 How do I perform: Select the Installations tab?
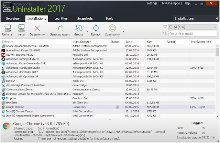37,19
